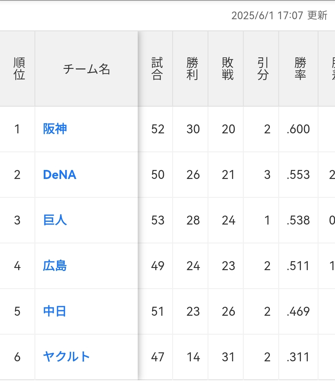
Task: Click the チーム名 column header
Action: tap(87, 69)
